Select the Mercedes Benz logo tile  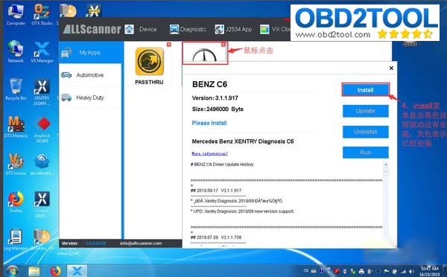pos(205,53)
